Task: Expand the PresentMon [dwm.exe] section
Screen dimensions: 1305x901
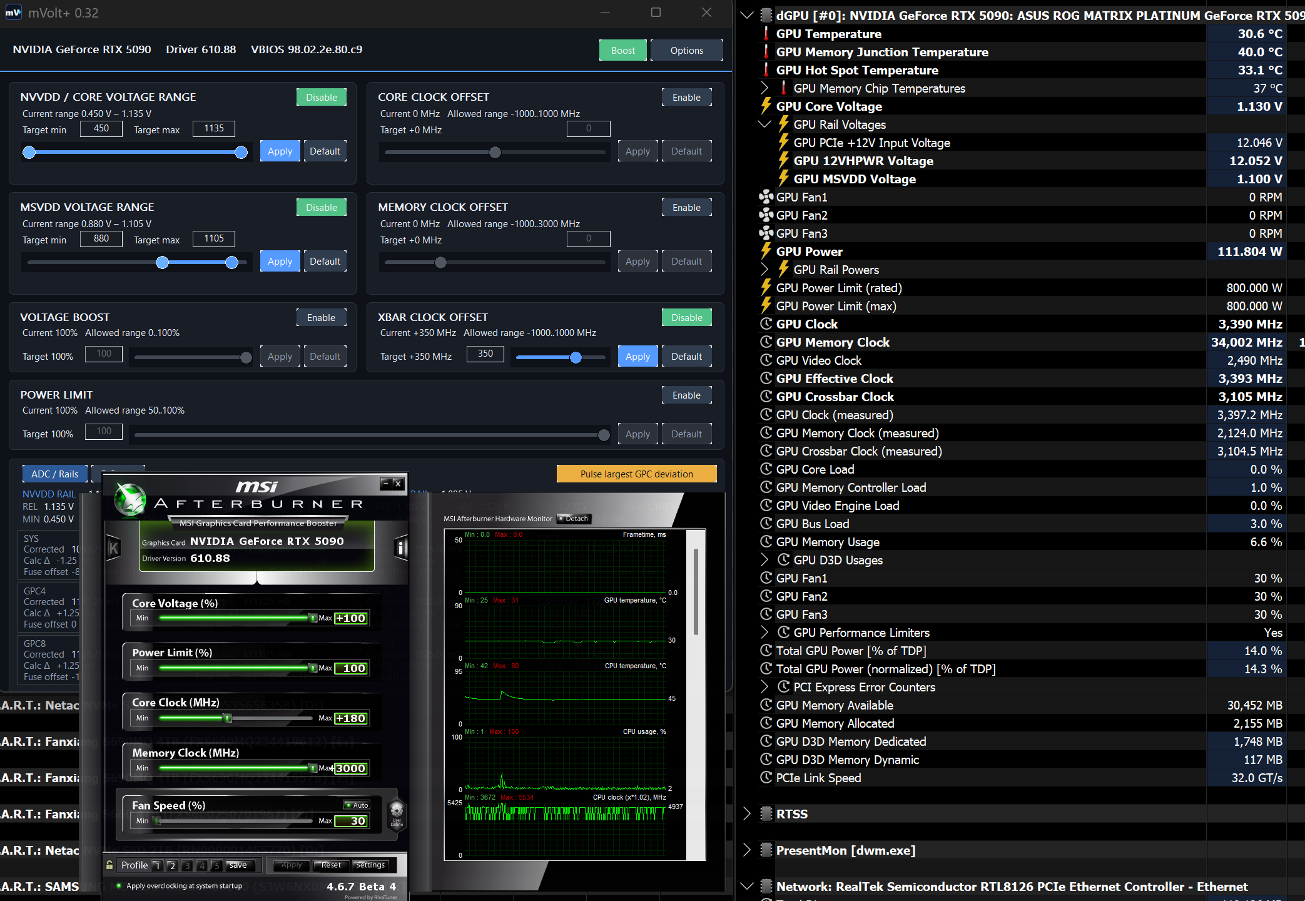Action: pos(747,850)
